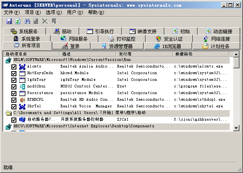Switch to the 引导执行 tab
The height and width of the screenshot is (173, 243).
pos(100,32)
